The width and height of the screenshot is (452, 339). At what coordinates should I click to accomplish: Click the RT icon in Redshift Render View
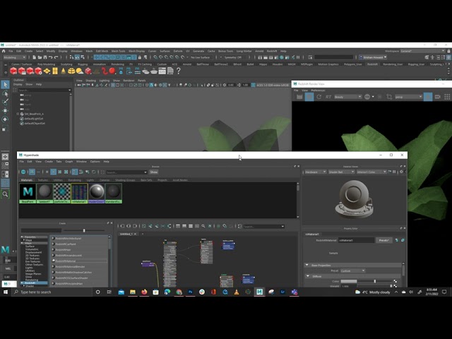coord(328,97)
